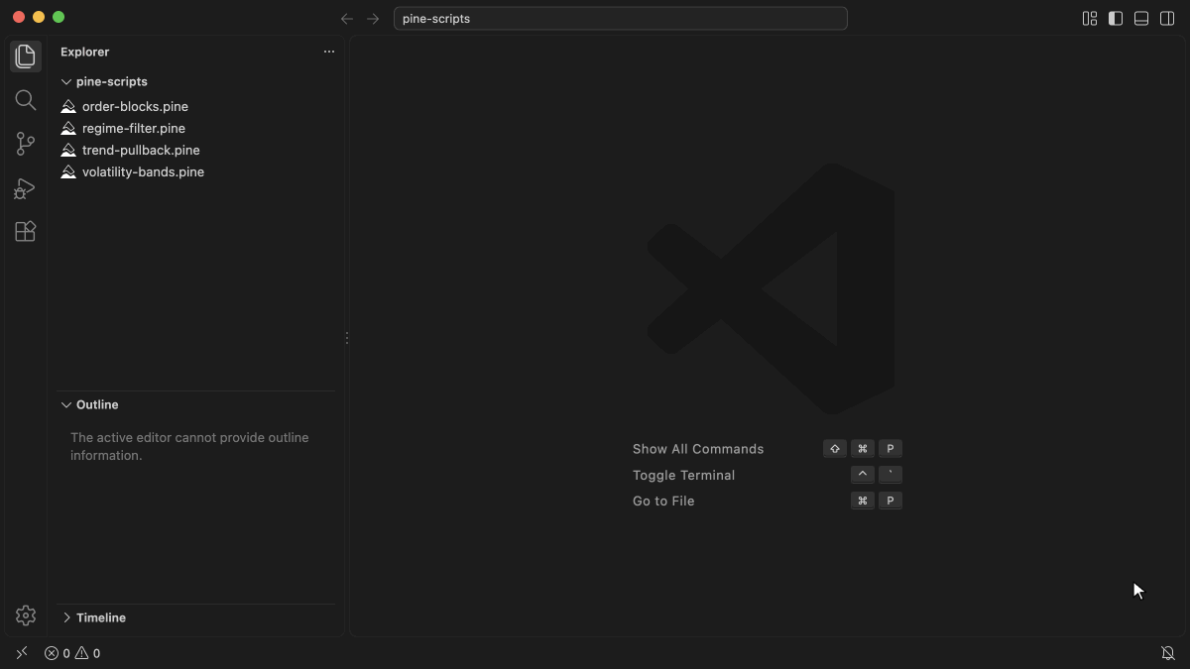The image size is (1190, 669).
Task: Toggle the primary side bar visibility
Action: pos(1116,19)
